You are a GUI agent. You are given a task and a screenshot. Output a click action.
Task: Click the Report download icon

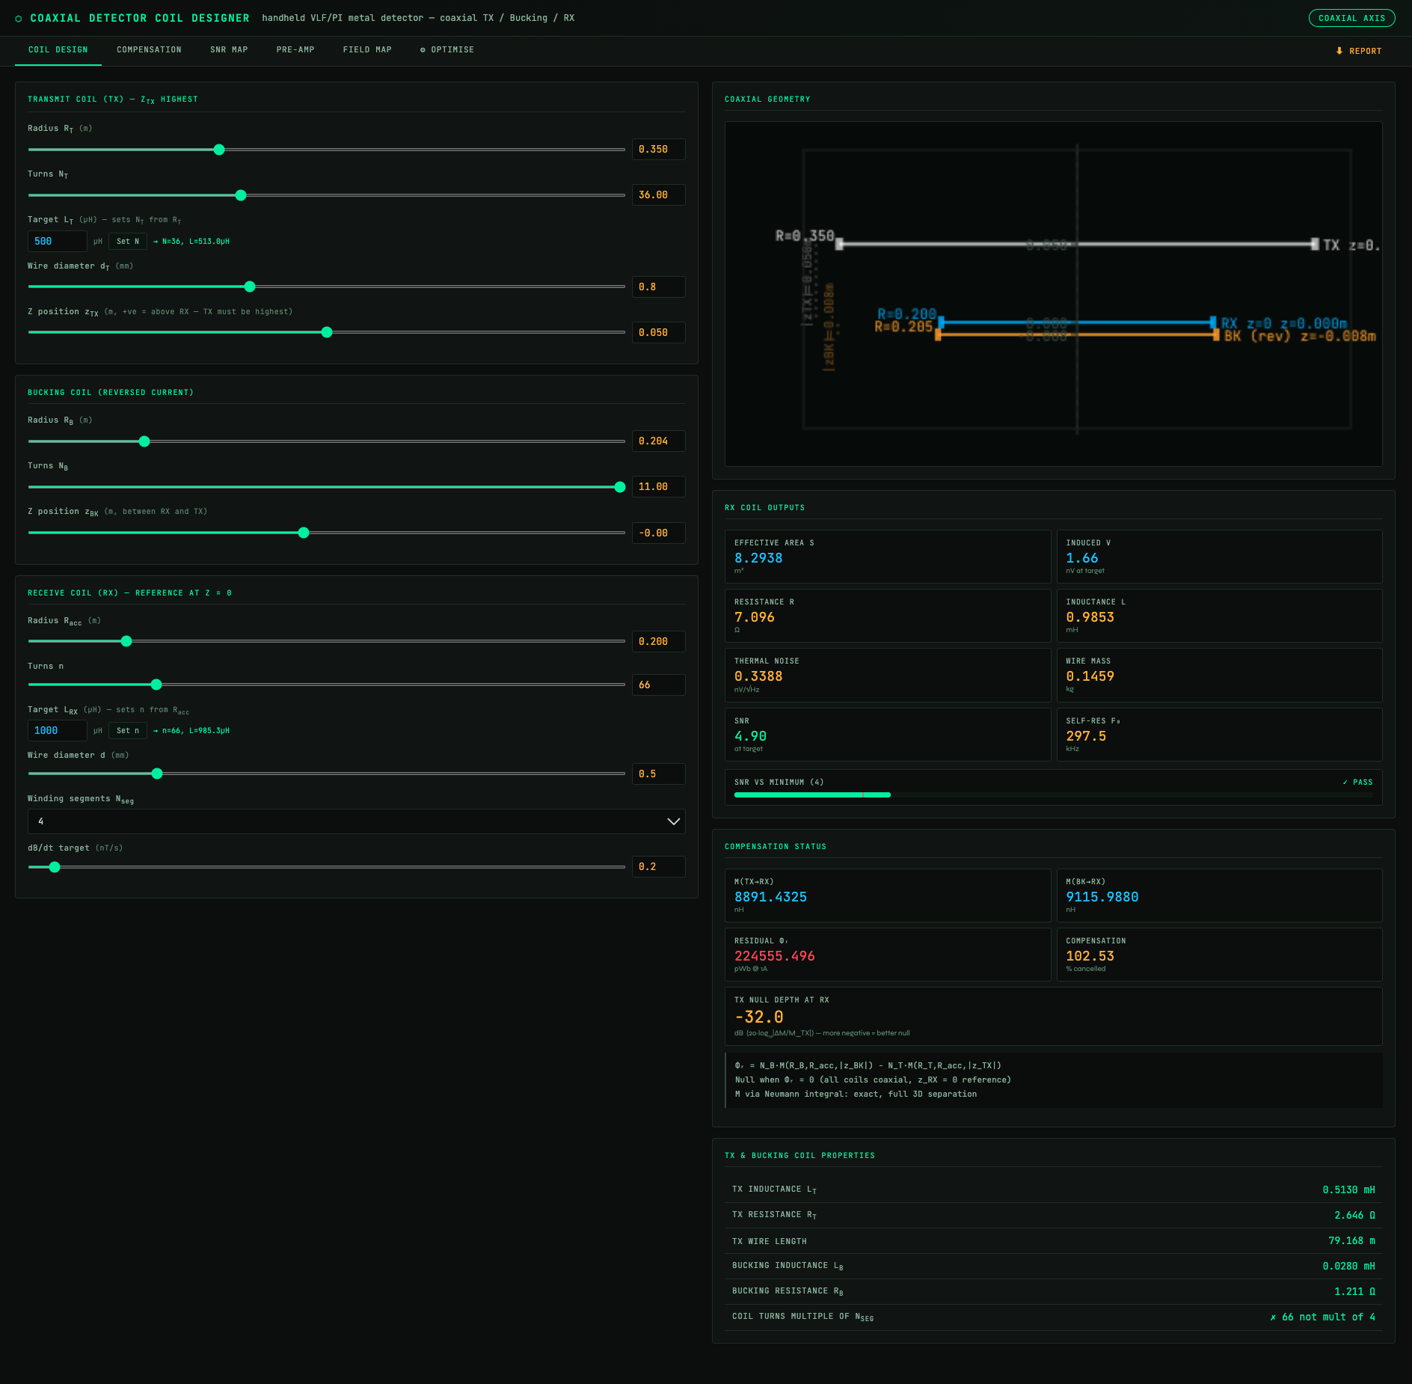click(x=1339, y=51)
